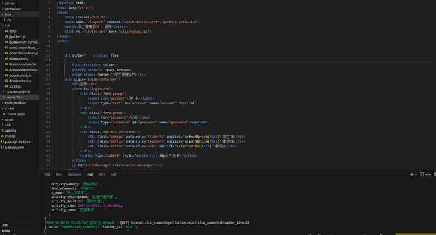Screen dimensions: 436x235
Task: Click JS icon beside main.js
Action: tap(3, 136)
